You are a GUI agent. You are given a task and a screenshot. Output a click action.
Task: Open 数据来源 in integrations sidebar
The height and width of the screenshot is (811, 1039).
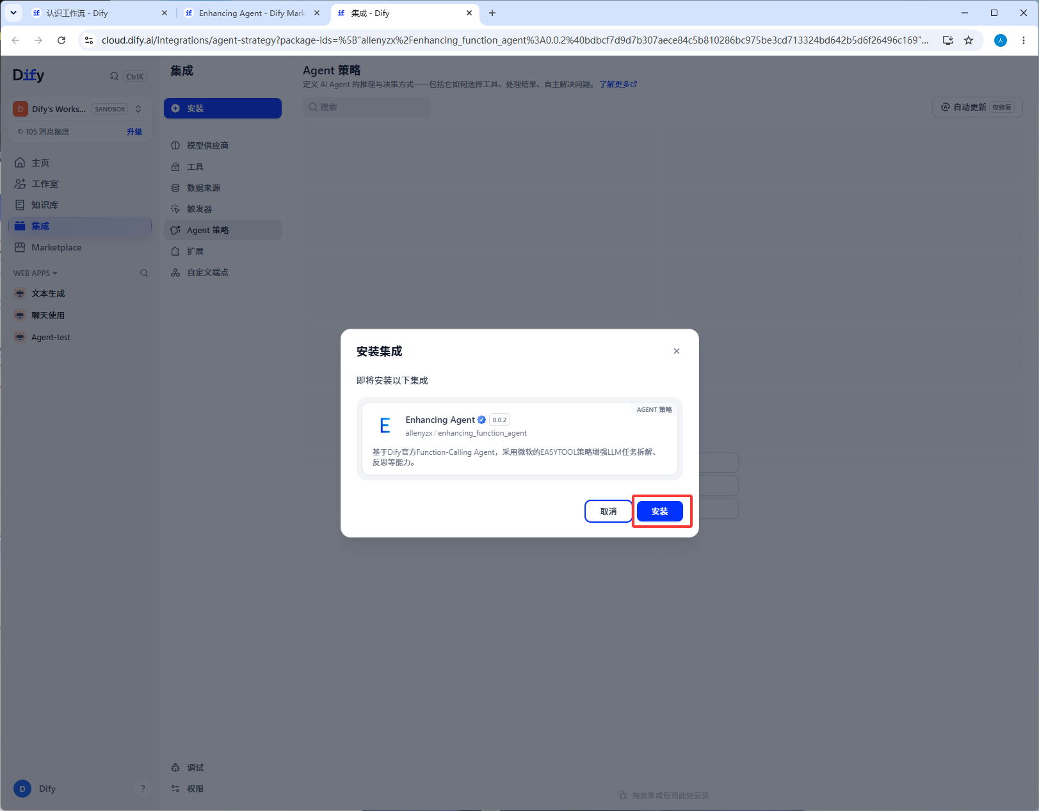223,188
